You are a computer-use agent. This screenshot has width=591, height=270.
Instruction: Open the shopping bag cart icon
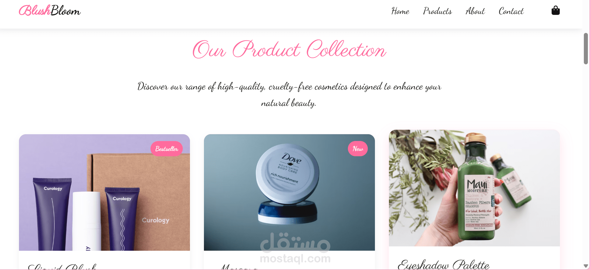pyautogui.click(x=556, y=11)
